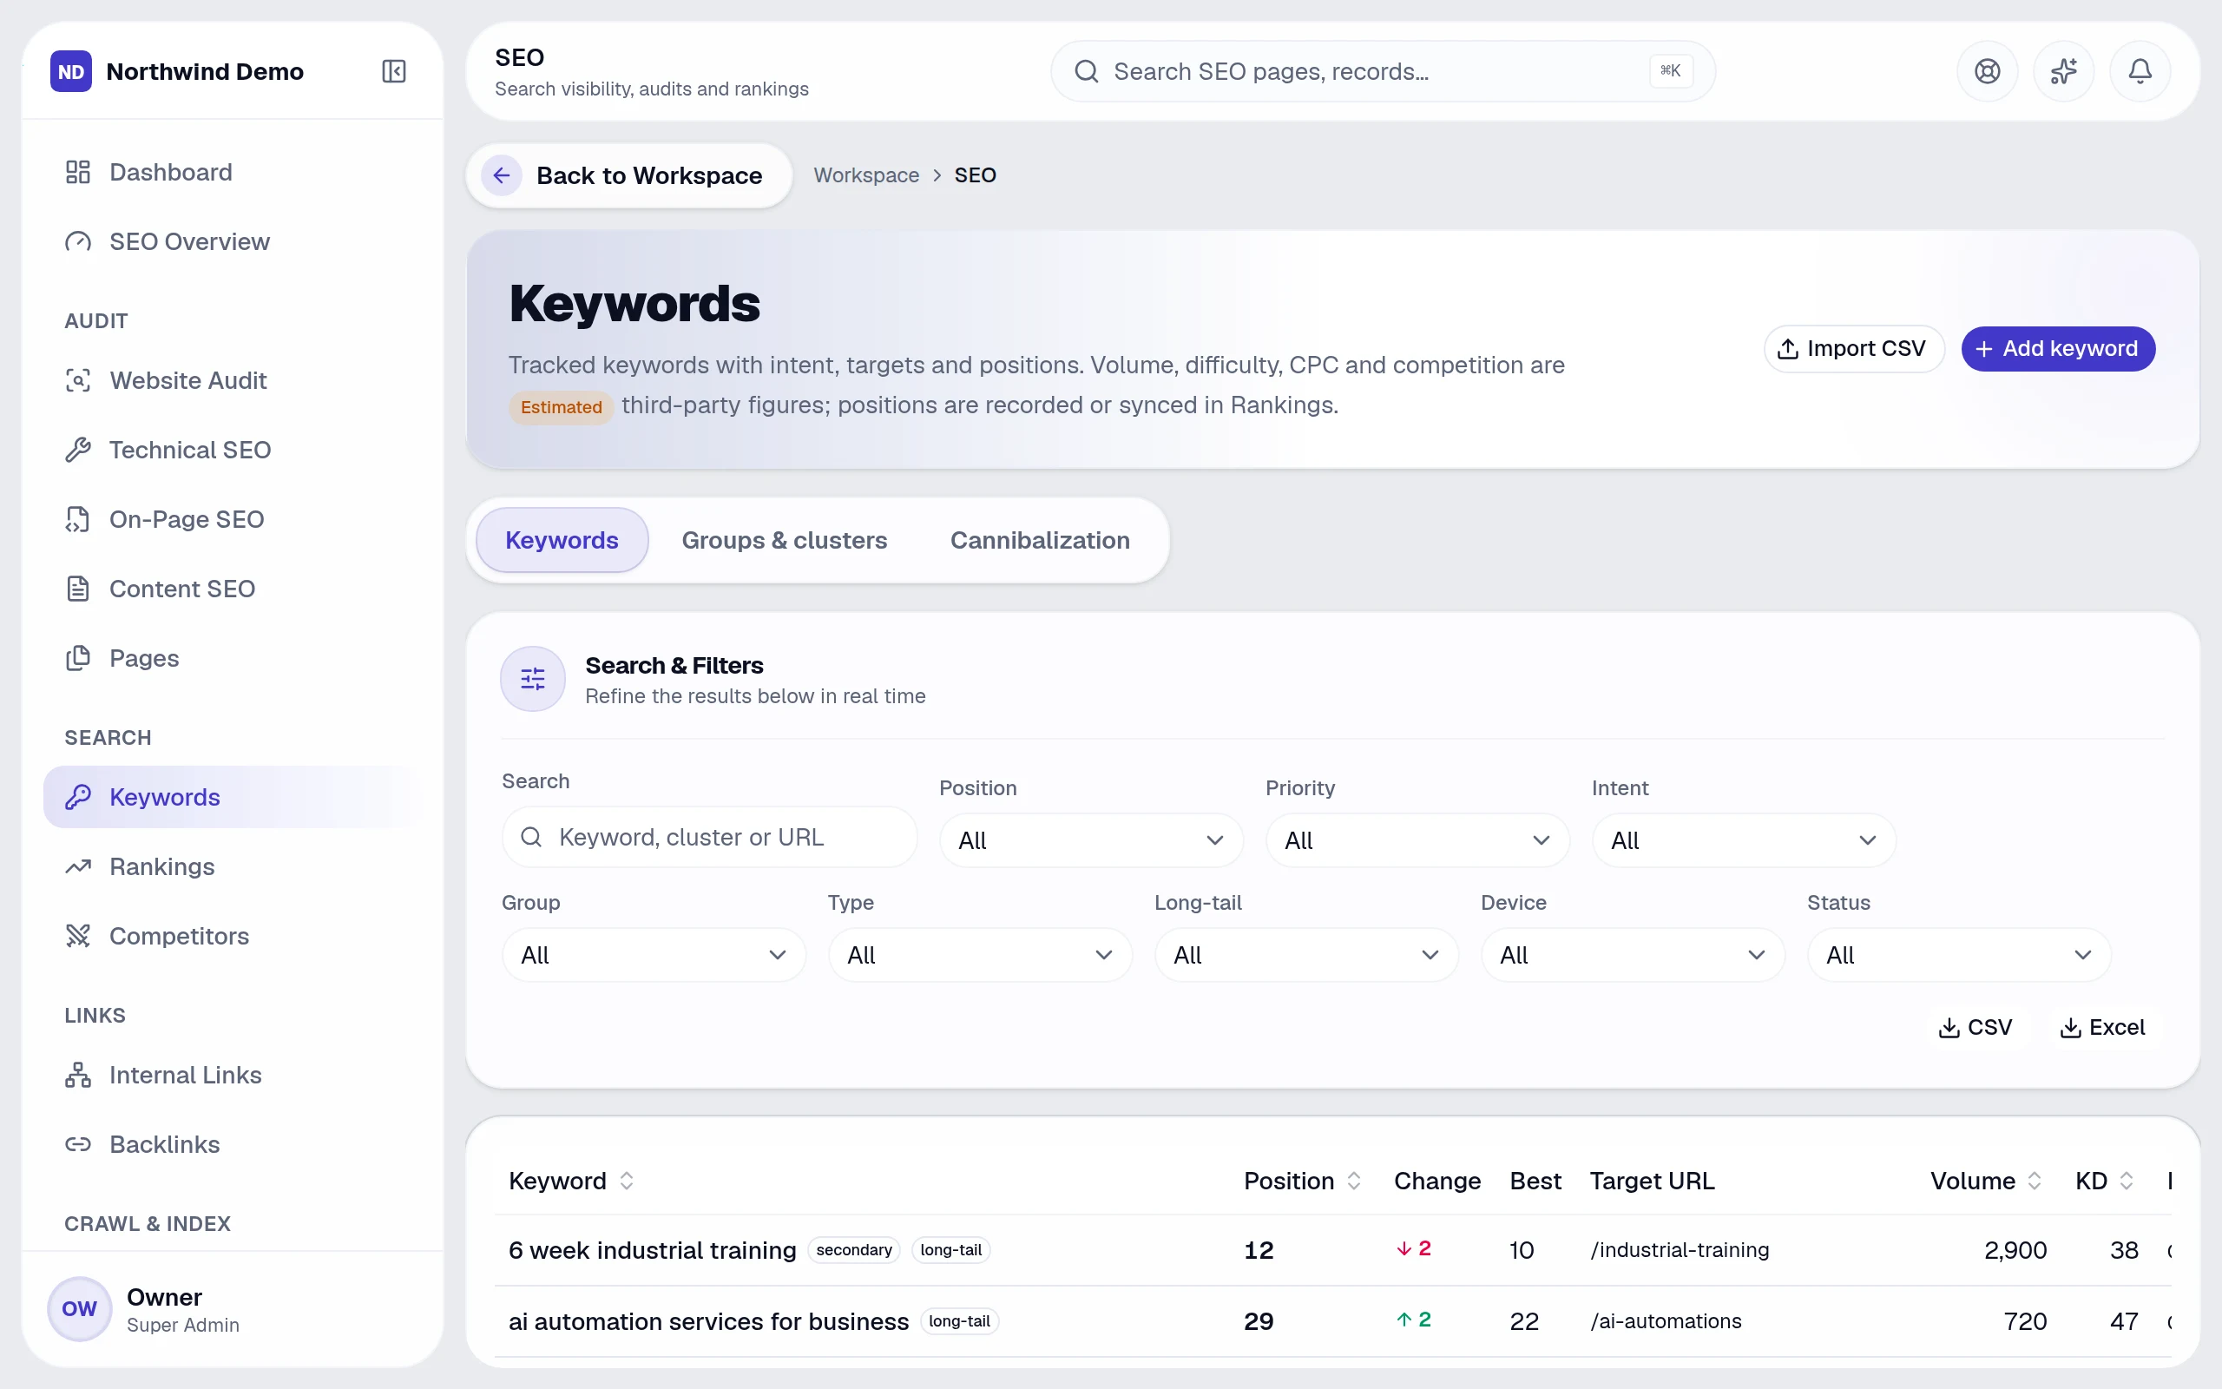Viewport: 2222px width, 1389px height.
Task: Click the position value 29
Action: (1258, 1321)
